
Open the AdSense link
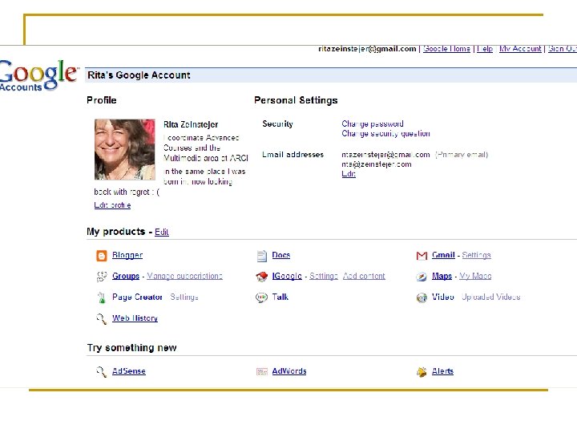[x=129, y=370]
